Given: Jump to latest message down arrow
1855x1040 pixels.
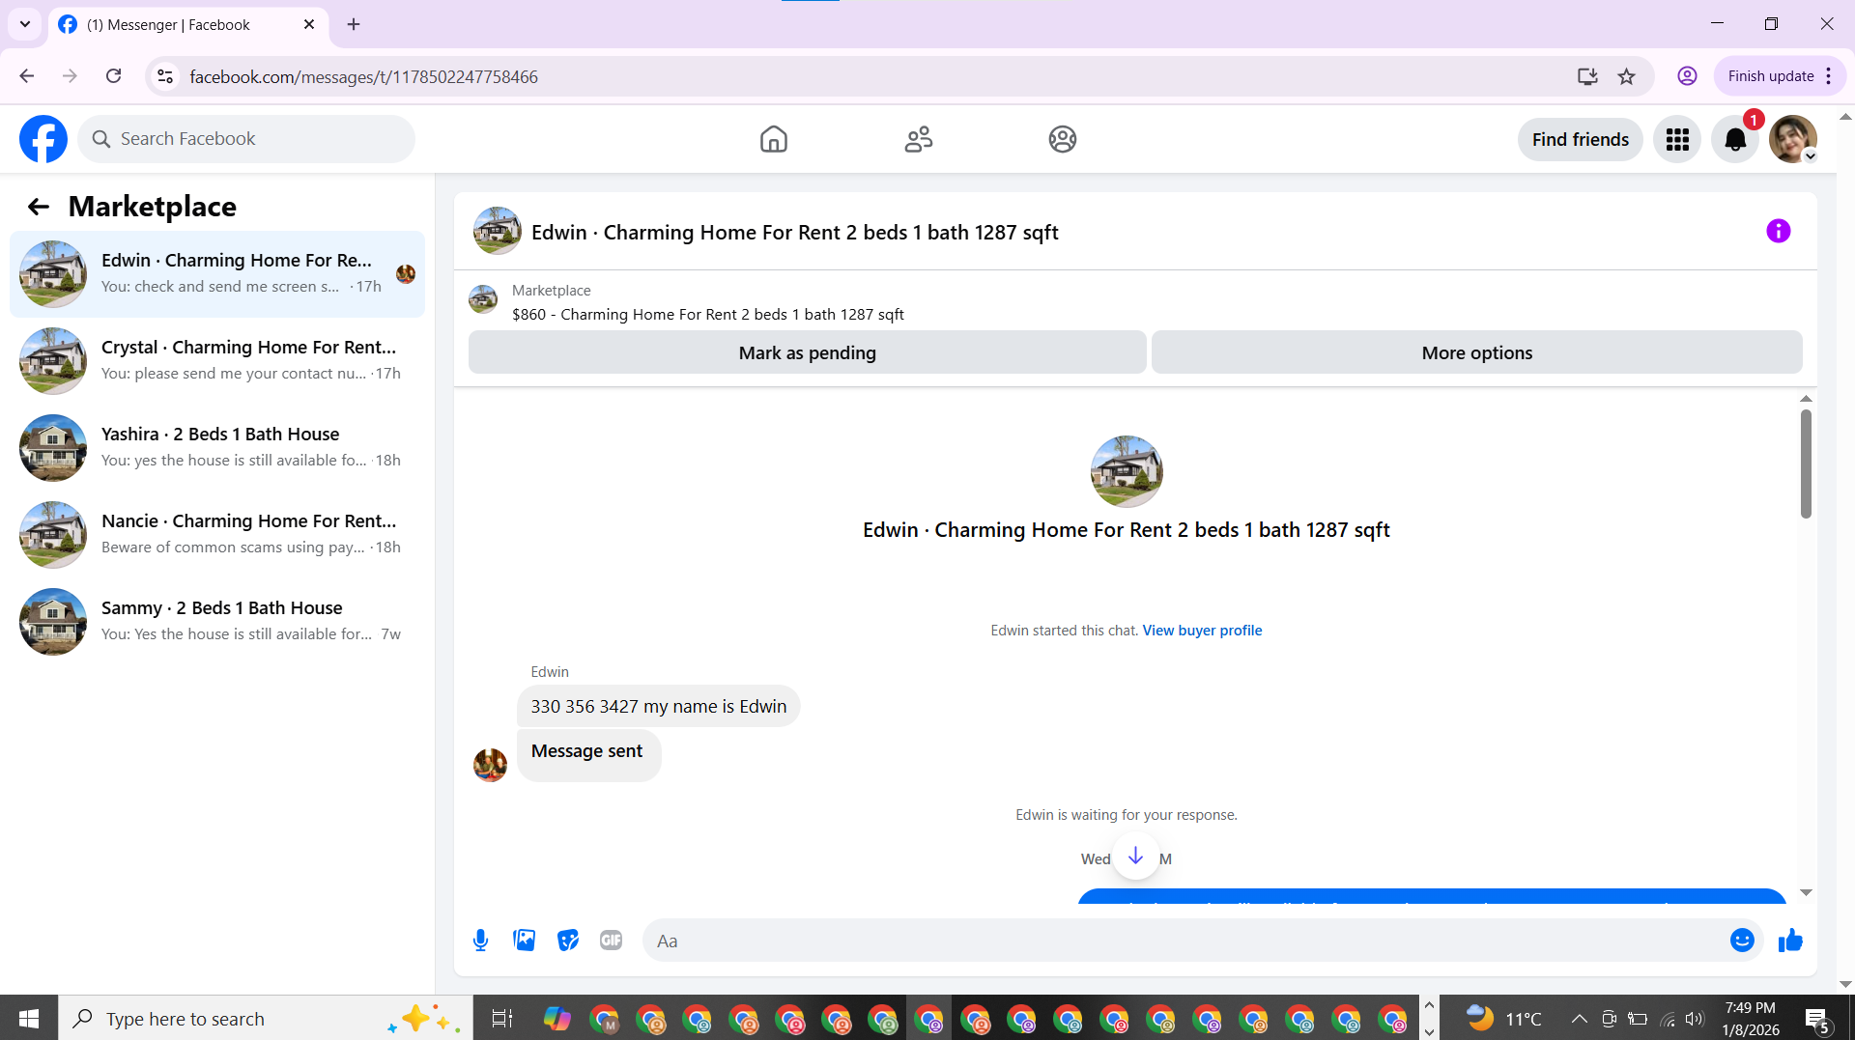Looking at the screenshot, I should tap(1135, 856).
